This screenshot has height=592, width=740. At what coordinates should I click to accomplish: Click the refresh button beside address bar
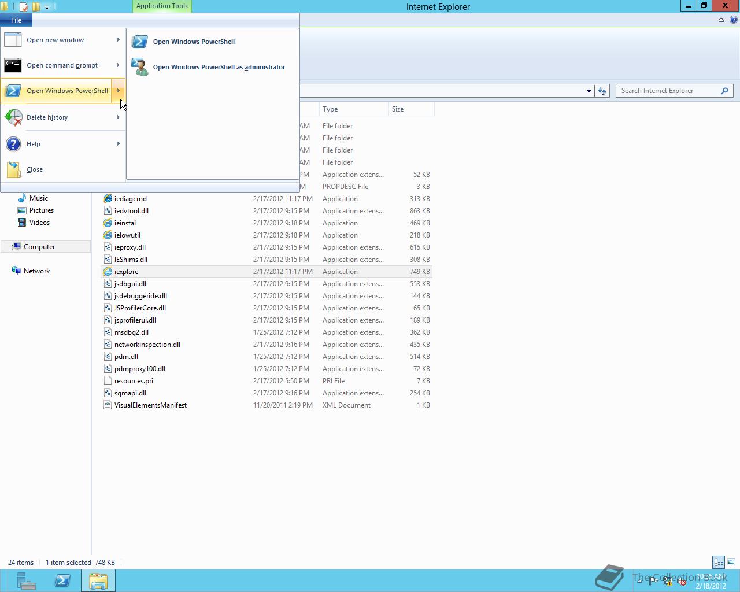[x=602, y=91]
